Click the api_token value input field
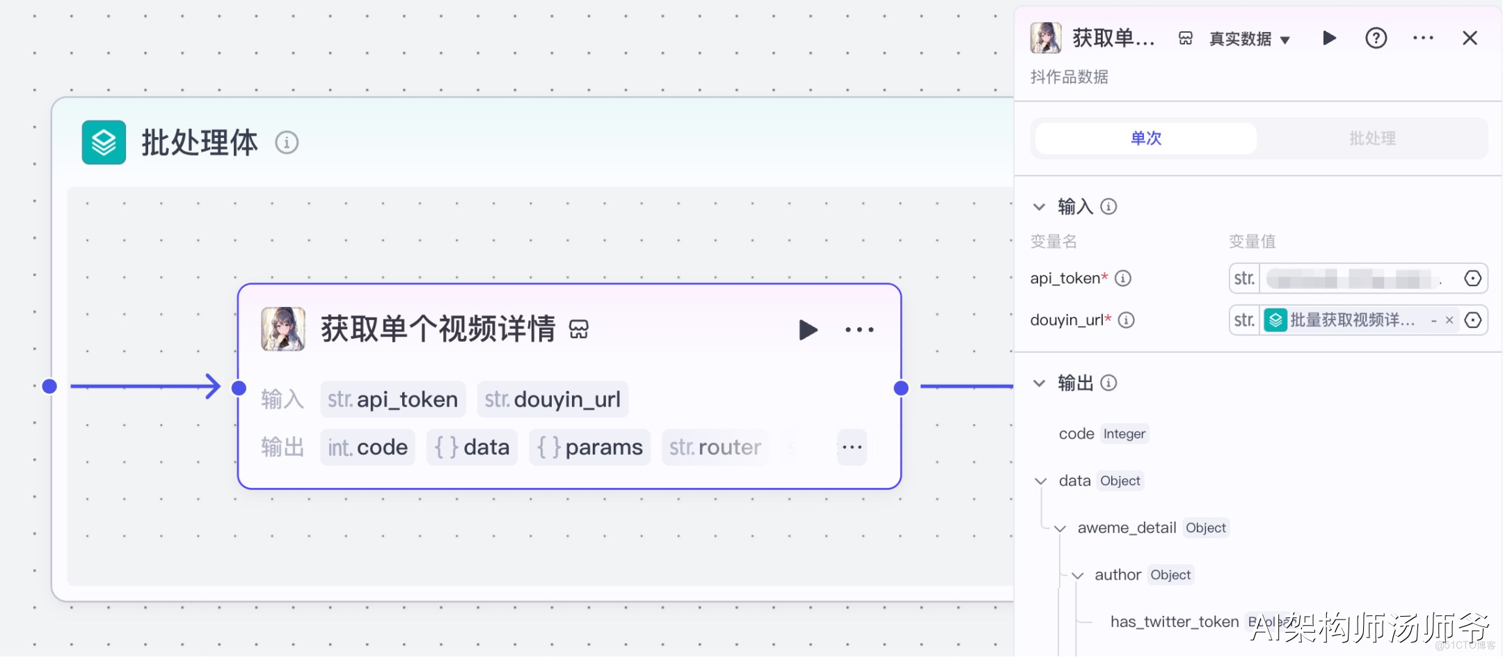The height and width of the screenshot is (657, 1503). coord(1358,278)
